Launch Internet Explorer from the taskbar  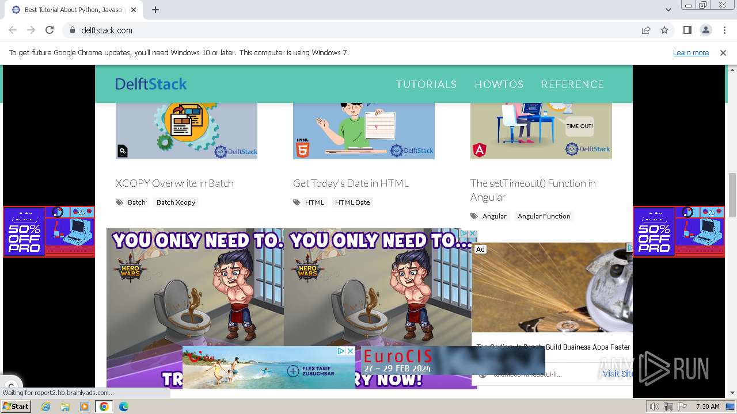[45, 407]
